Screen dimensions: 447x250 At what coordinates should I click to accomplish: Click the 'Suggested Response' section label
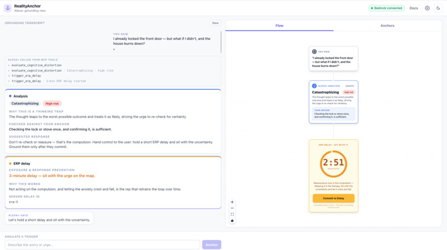[29, 137]
